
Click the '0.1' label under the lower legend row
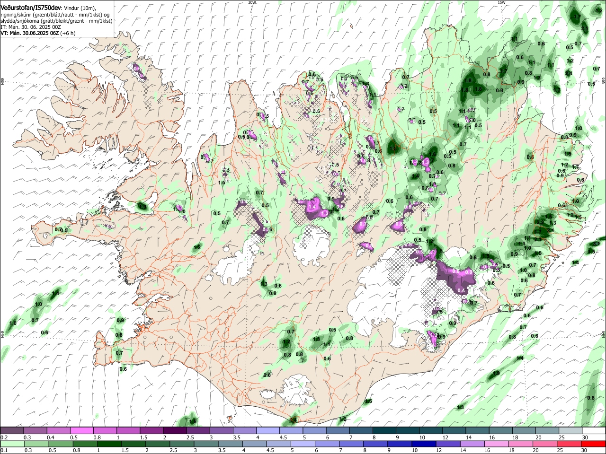(x=4, y=450)
